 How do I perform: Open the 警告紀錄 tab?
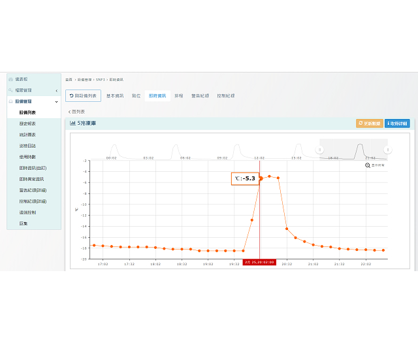click(x=200, y=96)
